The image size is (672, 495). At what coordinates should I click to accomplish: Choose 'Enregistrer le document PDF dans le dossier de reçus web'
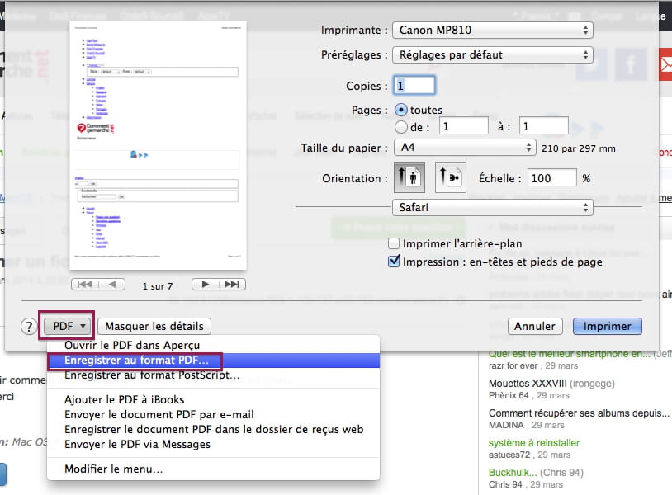tap(214, 430)
